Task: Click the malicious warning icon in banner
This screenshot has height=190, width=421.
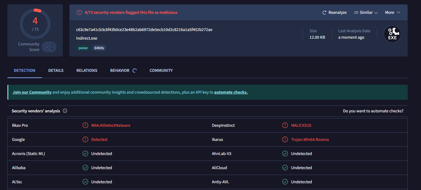Action: tap(79, 13)
